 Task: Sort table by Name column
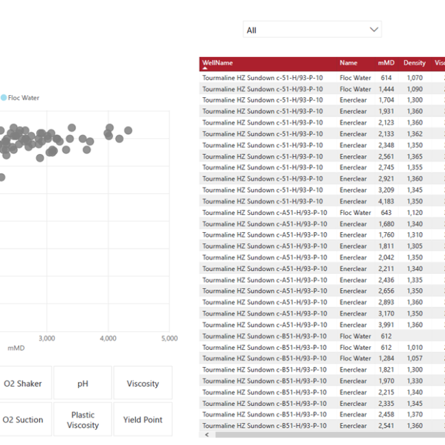click(348, 63)
